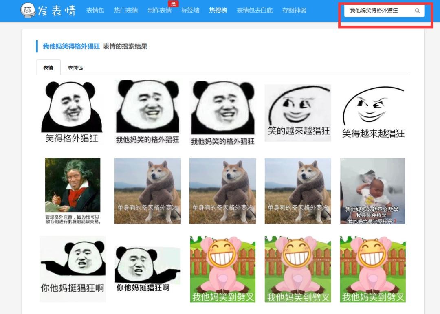Select the 笑得越来越猖狂 smirk meme
The image size is (440, 314).
(373, 113)
